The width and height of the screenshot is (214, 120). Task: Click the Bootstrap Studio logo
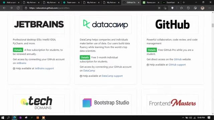(x=106, y=103)
